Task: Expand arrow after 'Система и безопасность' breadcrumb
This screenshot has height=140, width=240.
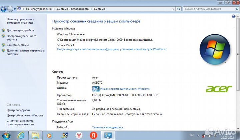Action: coord(91,9)
